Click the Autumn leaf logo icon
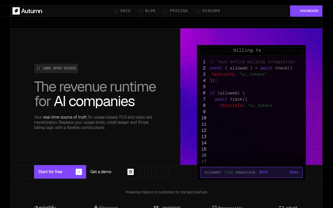 [16, 11]
